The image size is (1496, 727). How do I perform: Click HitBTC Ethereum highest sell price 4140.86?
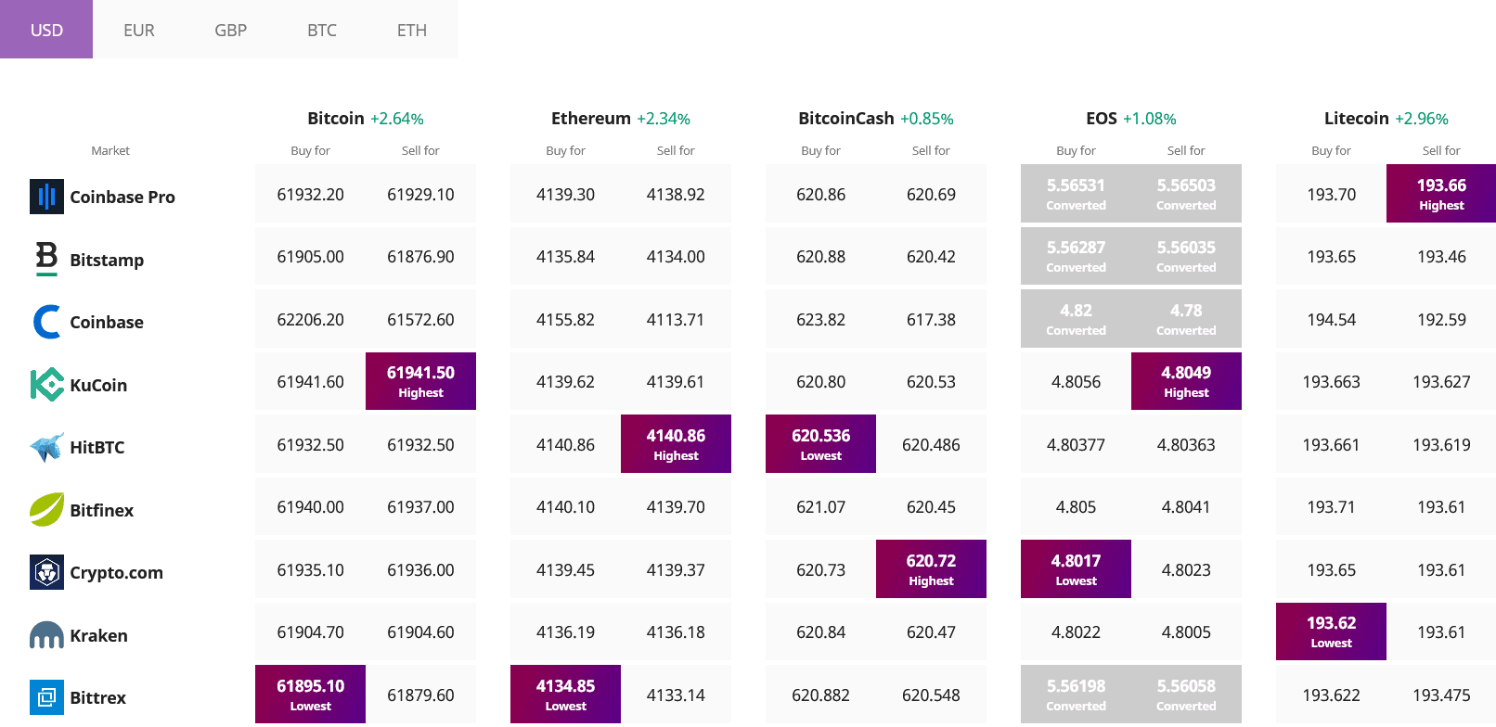click(x=676, y=443)
